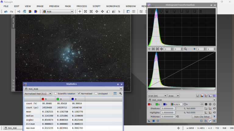
Task: Click Reset highlights clipping icon on Highlights row
Action: click(x=214, y=113)
